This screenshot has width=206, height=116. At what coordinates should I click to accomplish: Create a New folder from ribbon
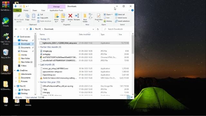pos(85,18)
